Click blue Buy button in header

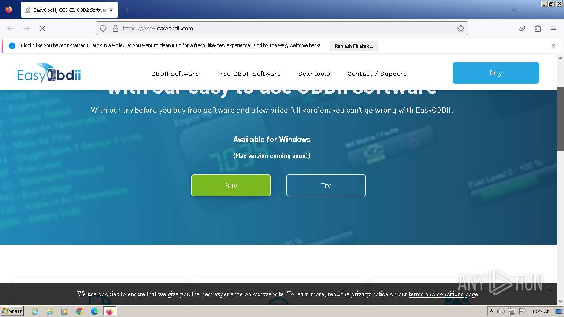496,73
